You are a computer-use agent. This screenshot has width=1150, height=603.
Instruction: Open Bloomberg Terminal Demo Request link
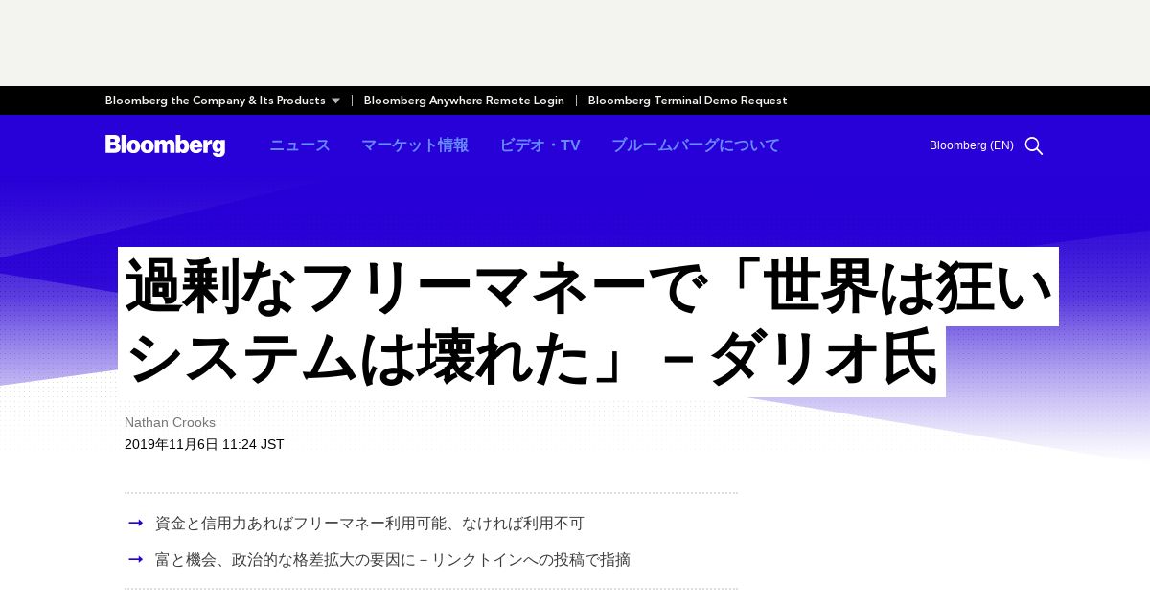click(x=687, y=100)
